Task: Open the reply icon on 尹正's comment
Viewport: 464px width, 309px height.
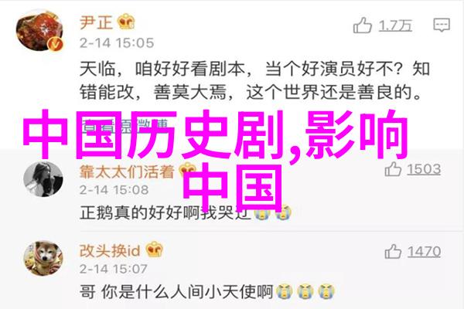Action: point(442,25)
